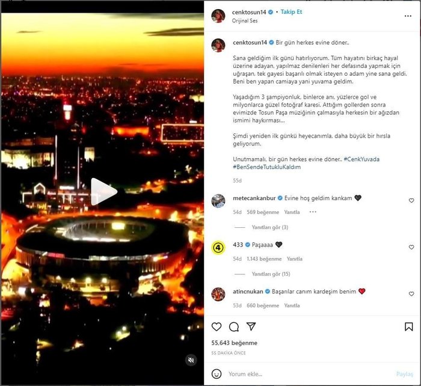Like the post with the heart icon
The width and height of the screenshot is (421, 386).
pyautogui.click(x=217, y=326)
